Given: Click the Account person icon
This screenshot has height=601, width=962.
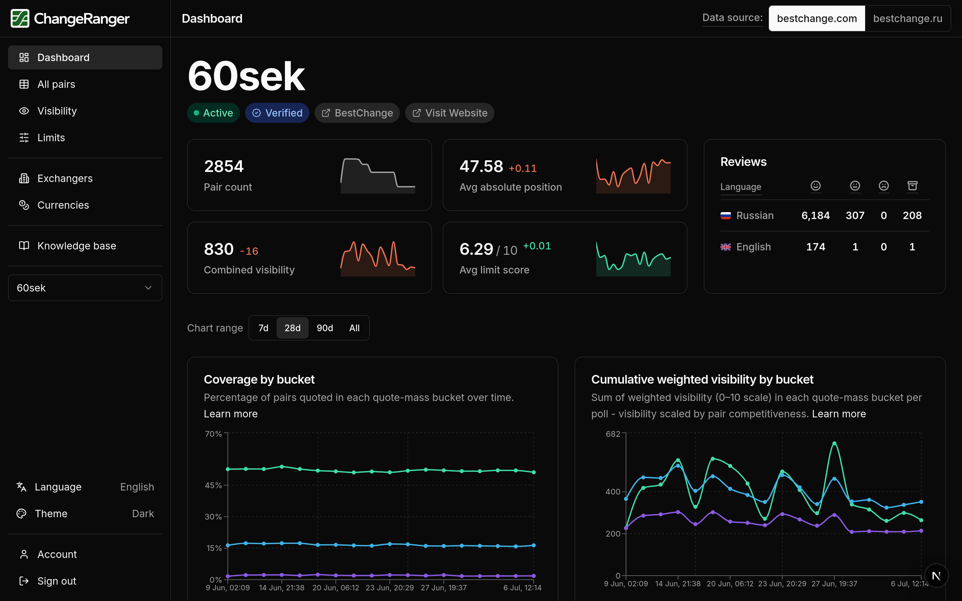Looking at the screenshot, I should coord(24,554).
